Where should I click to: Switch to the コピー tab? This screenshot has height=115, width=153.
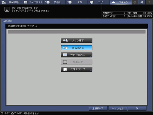click(x=99, y=2)
